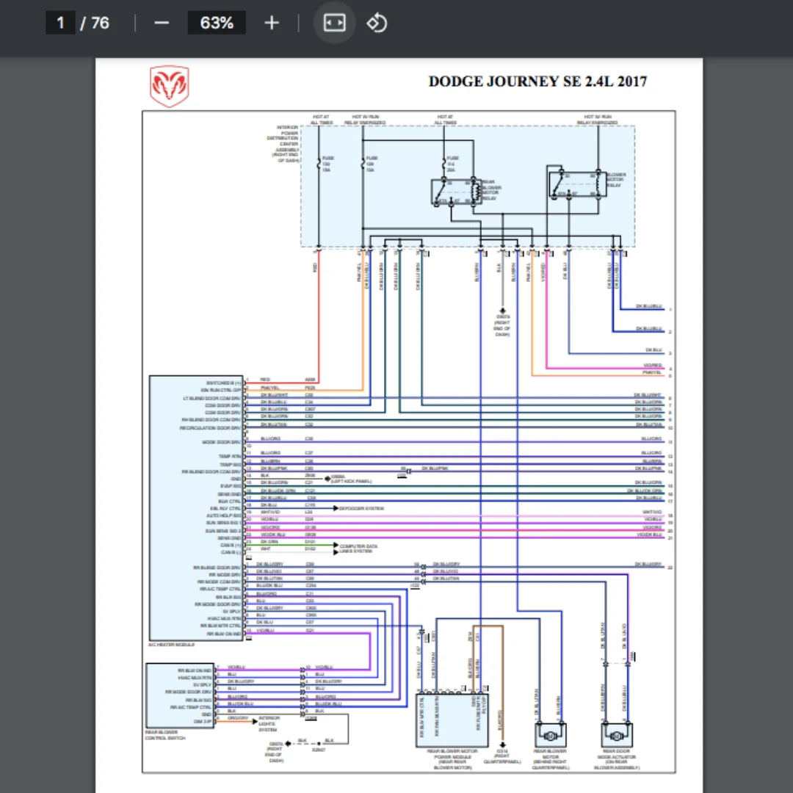
Task: Toggle the fit to page button
Action: [334, 23]
